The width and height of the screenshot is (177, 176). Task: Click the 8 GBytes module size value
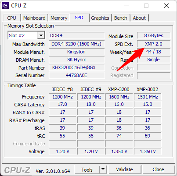click(154, 35)
